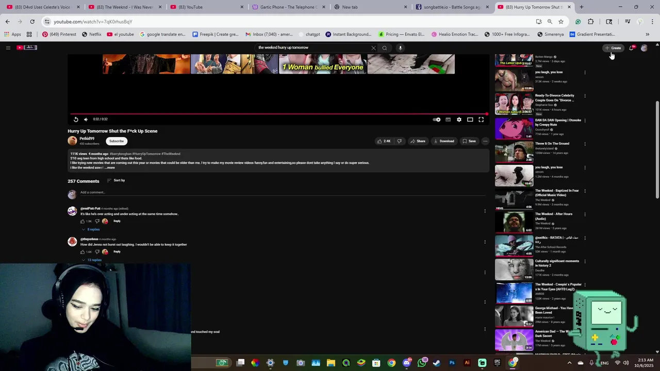The width and height of the screenshot is (660, 371).
Task: Open the Petkid99 channel avatar
Action: pyautogui.click(x=72, y=141)
